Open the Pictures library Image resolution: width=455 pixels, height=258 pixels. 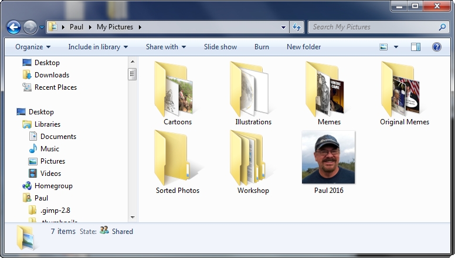[53, 161]
